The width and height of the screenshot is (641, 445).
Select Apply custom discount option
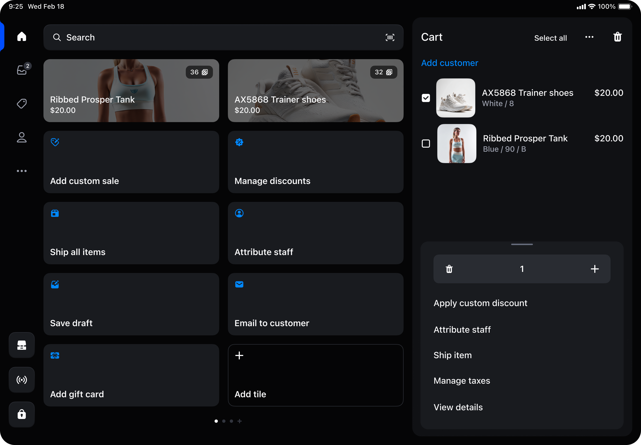tap(480, 303)
